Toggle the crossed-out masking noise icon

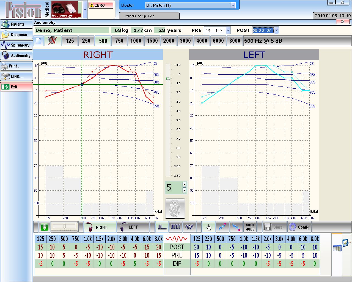tap(52, 41)
